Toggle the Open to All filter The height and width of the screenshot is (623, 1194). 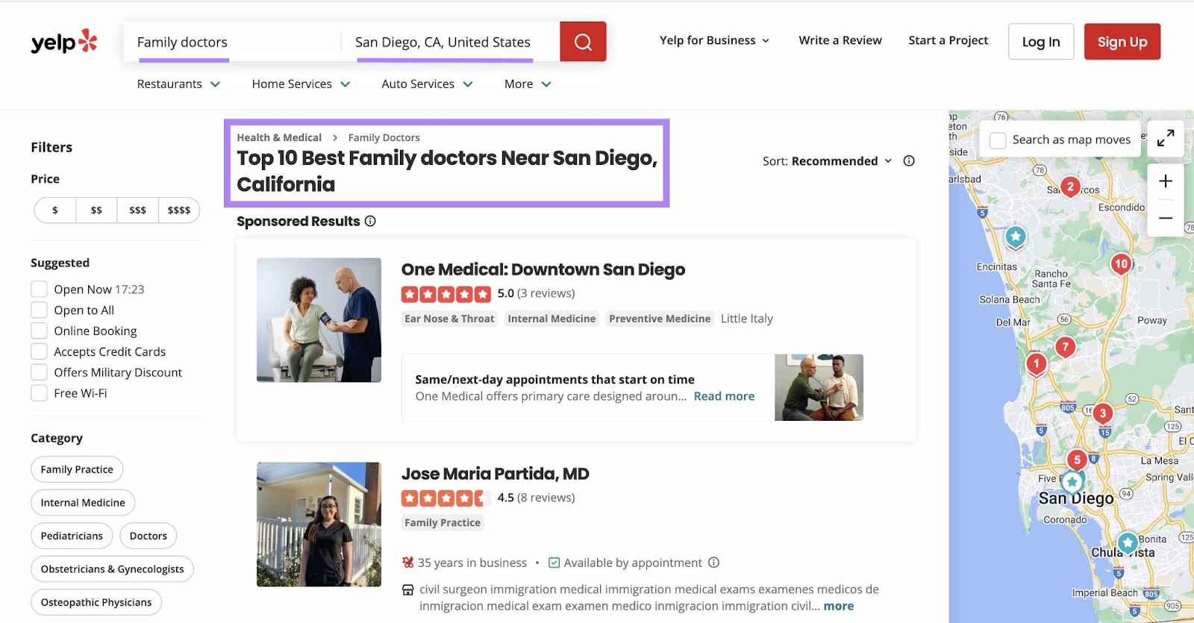[x=39, y=310]
